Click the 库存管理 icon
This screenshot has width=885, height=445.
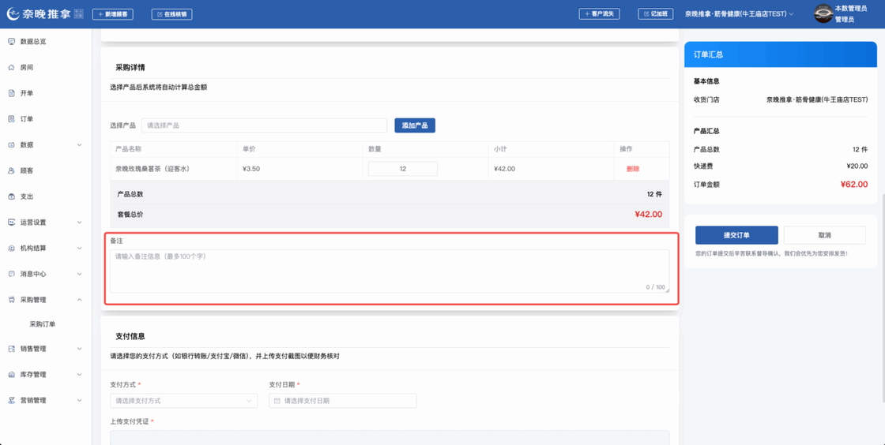[11, 375]
